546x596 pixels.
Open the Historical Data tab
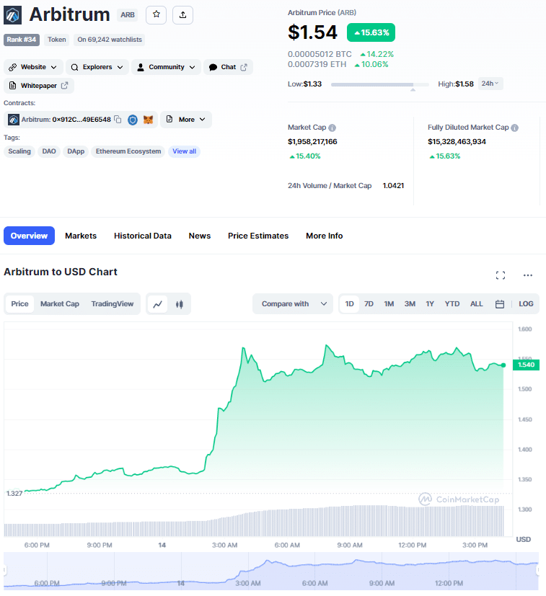tap(143, 236)
